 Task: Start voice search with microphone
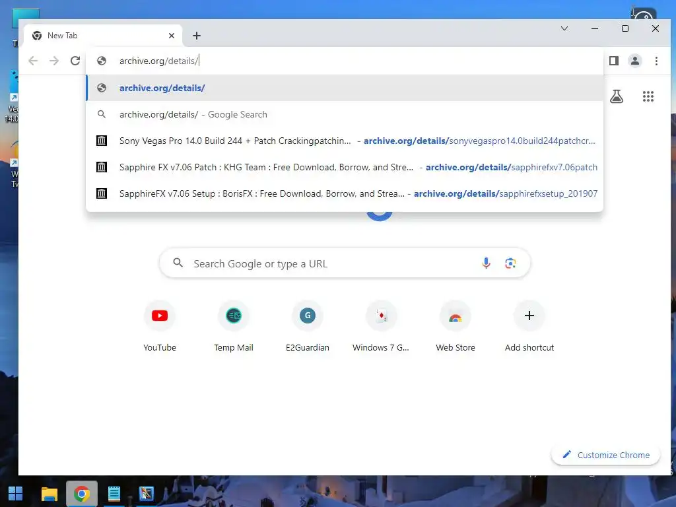click(486, 263)
